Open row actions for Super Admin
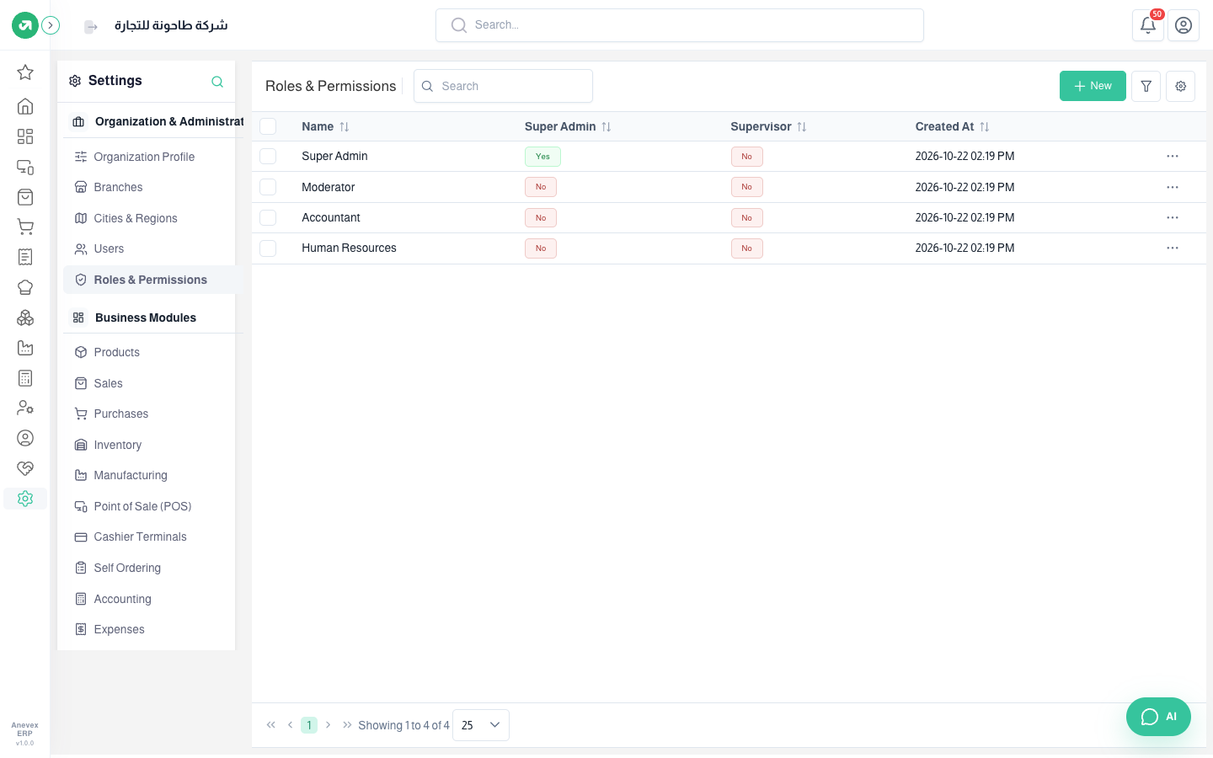Screen dimensions: 1213x758 1173,157
